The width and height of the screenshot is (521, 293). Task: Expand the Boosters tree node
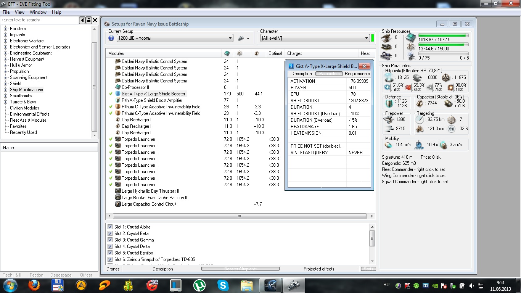pos(6,29)
